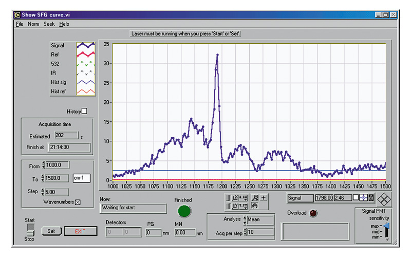Click the cursor lock icon
The height and width of the screenshot is (257, 411).
click(x=370, y=197)
